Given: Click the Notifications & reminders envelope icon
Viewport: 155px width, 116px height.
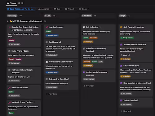Looking at the screenshot, I should tap(47, 62).
